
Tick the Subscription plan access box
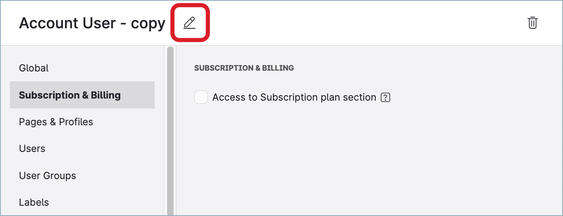201,97
